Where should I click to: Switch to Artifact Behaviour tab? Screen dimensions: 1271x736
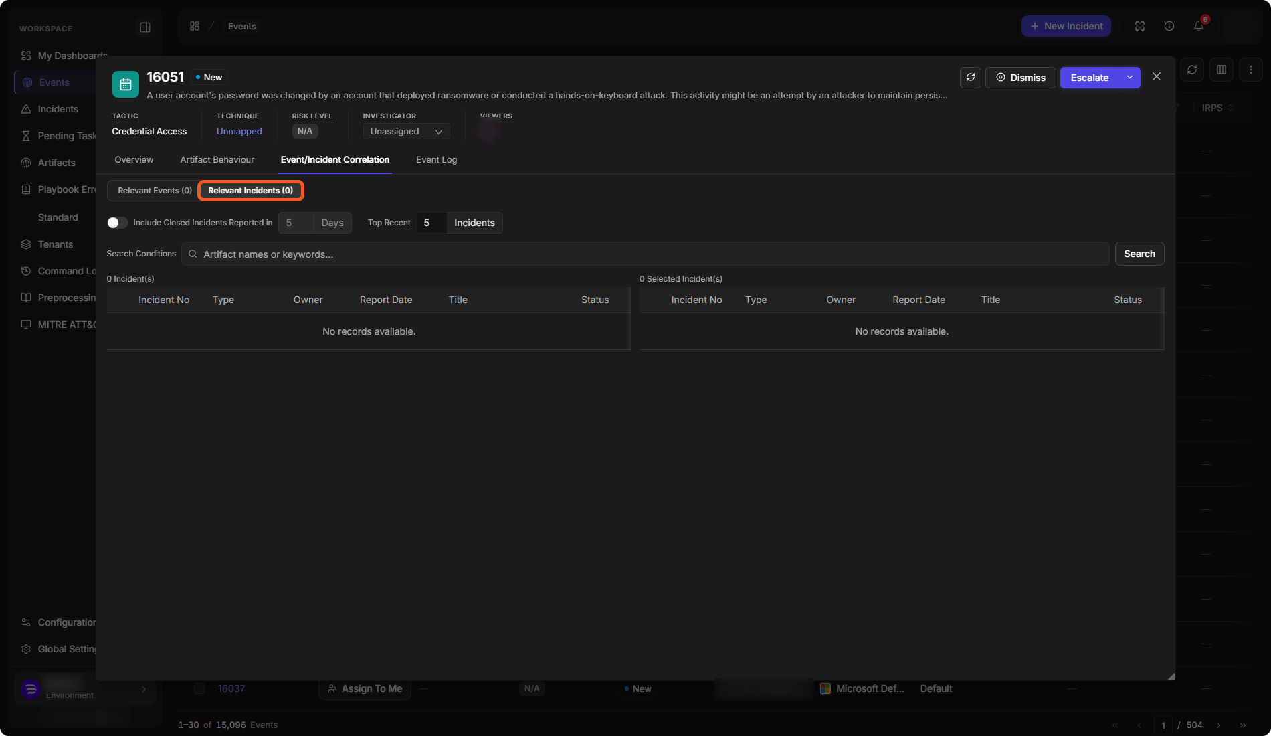217,160
